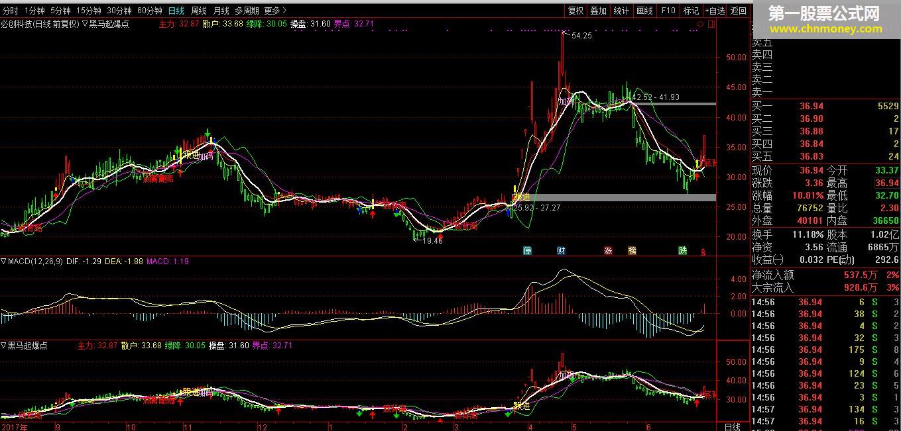Select the 60分钟 period tab
Image resolution: width=901 pixels, height=431 pixels.
tap(150, 11)
